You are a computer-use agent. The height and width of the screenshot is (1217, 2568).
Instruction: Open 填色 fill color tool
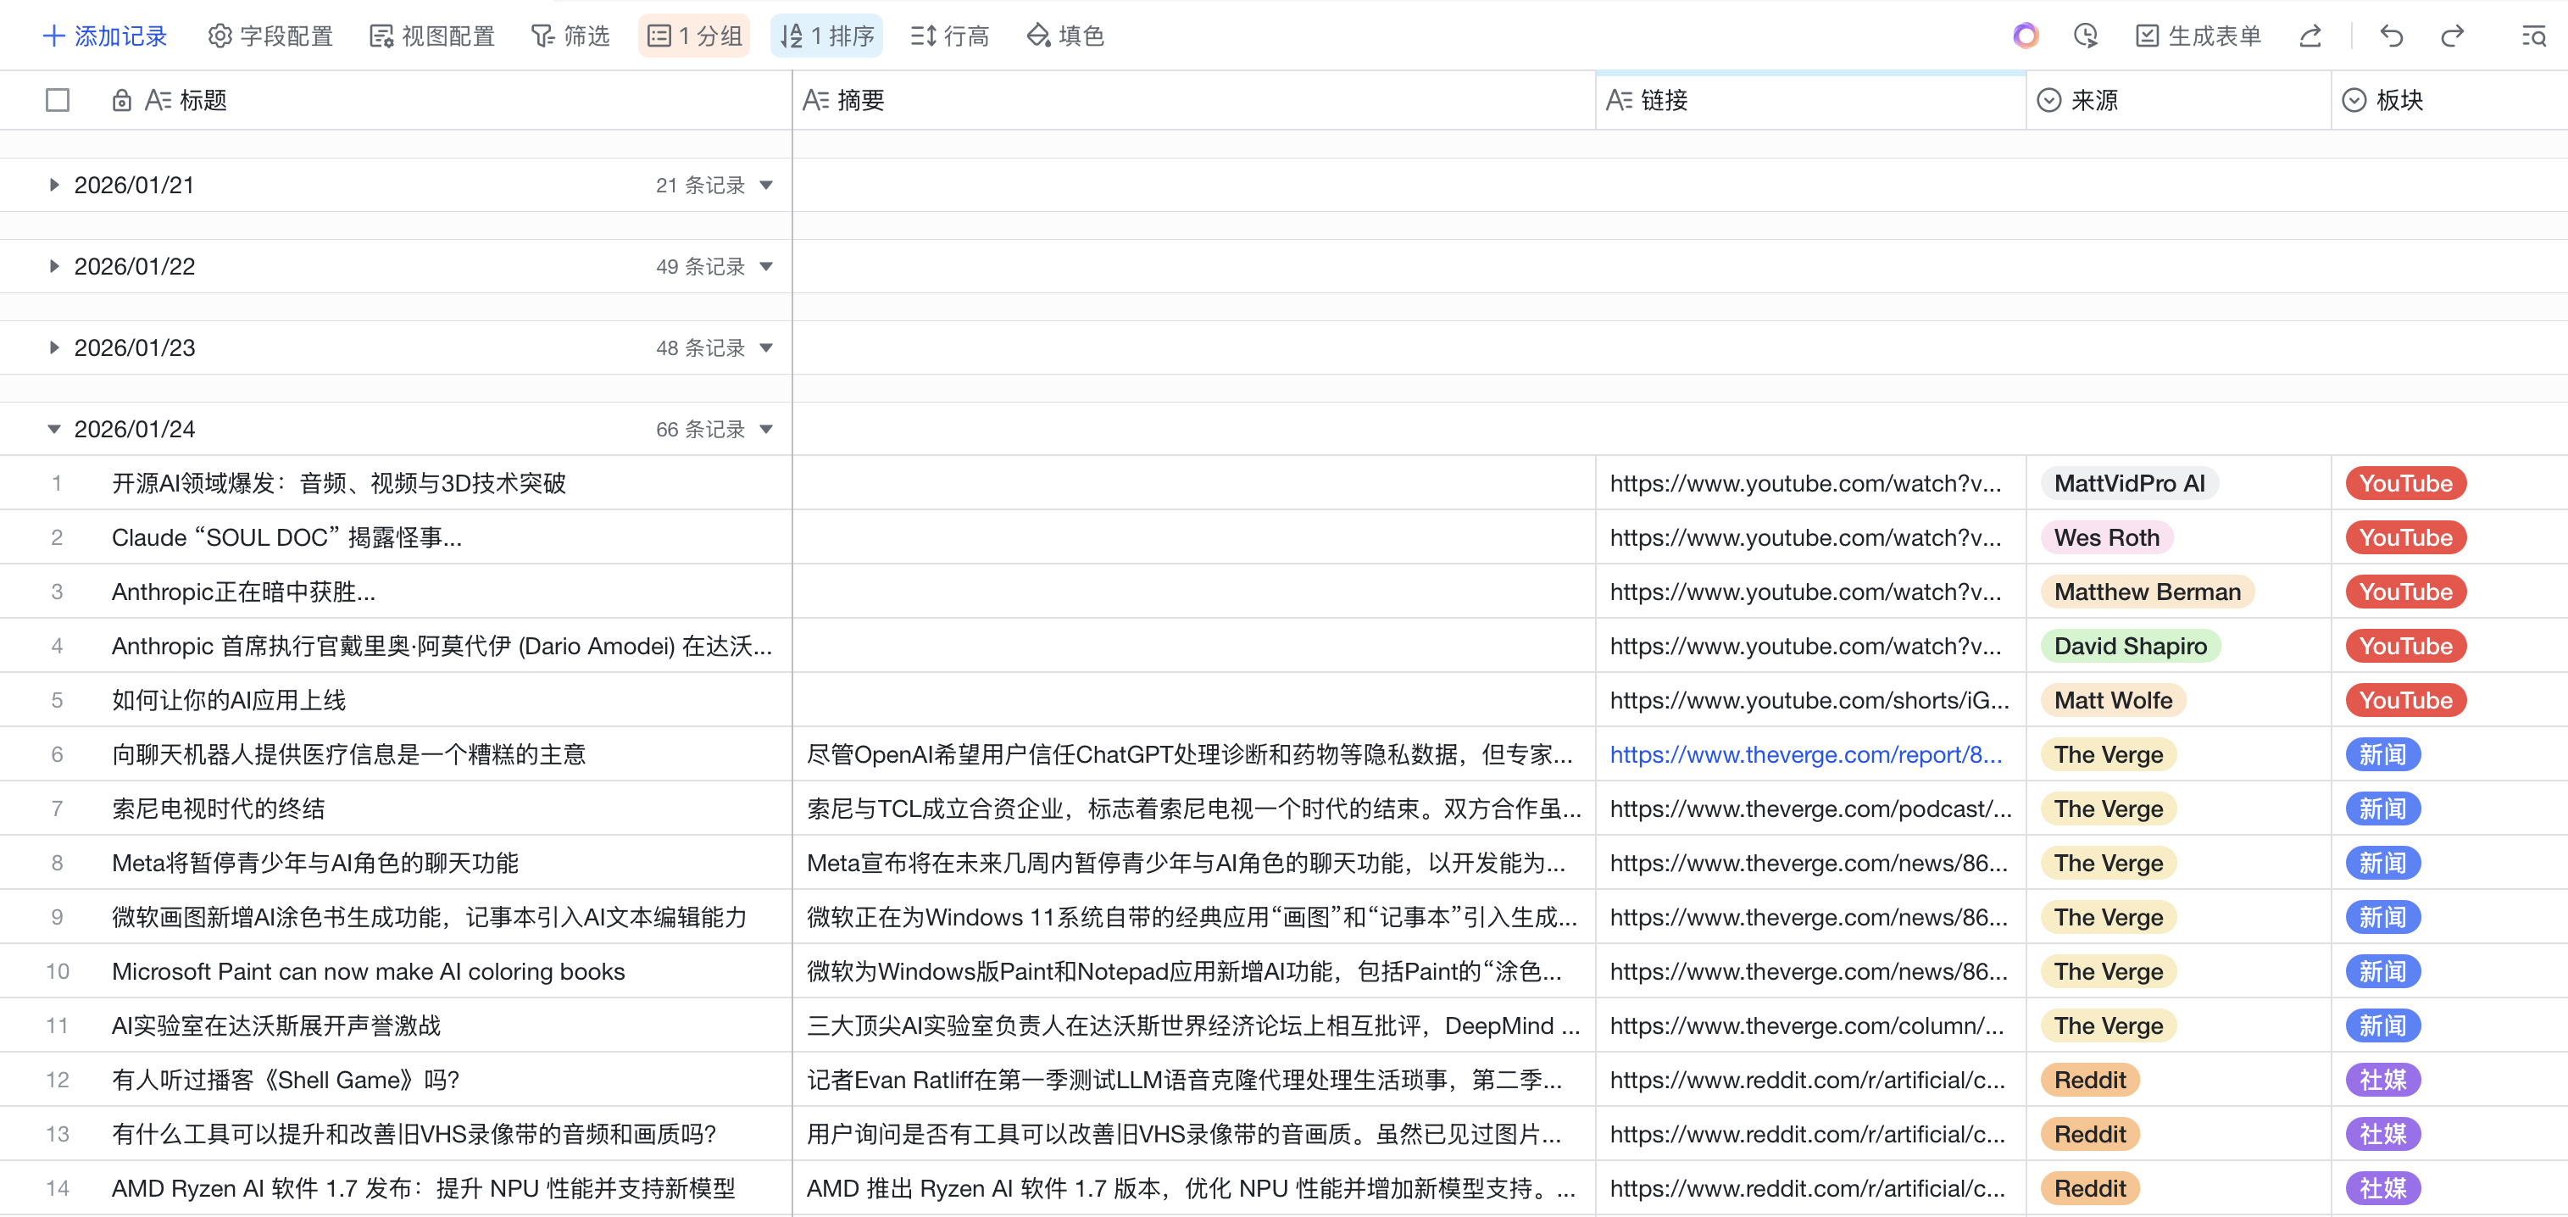click(x=1064, y=37)
